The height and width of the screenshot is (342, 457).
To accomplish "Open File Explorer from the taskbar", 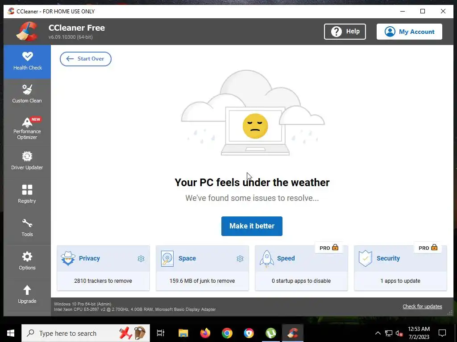I will point(183,333).
